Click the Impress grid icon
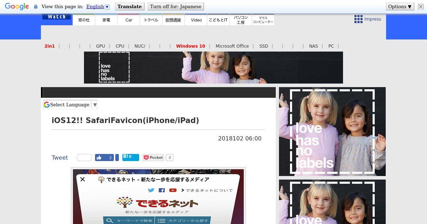 point(358,19)
